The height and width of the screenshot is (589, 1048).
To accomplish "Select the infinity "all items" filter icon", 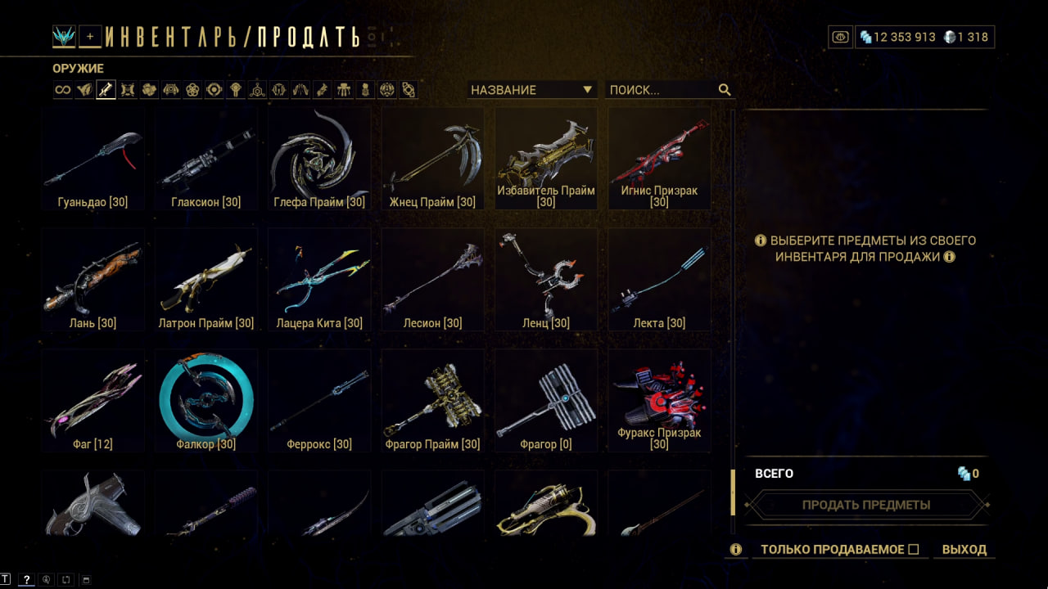I will point(63,90).
